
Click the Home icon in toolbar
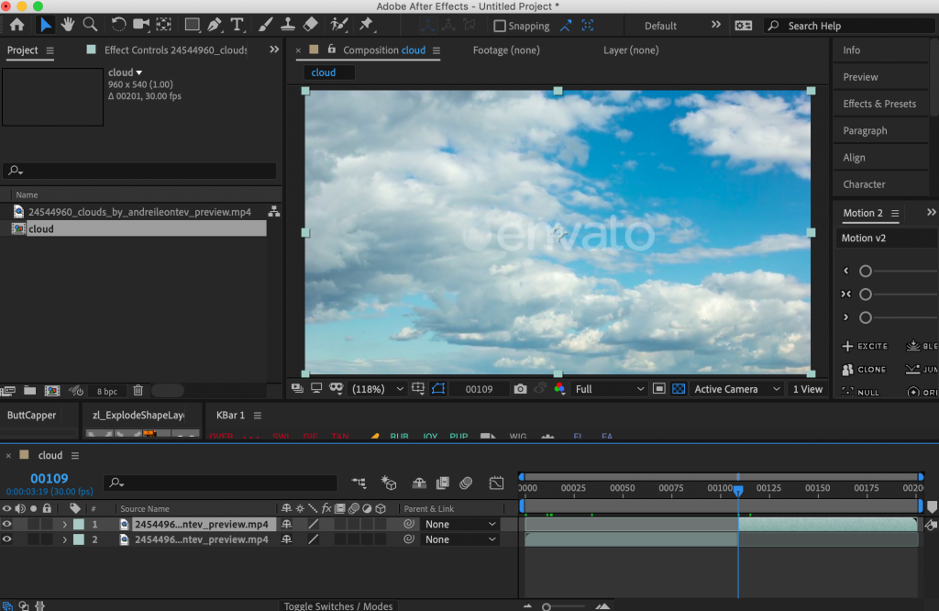tap(17, 25)
